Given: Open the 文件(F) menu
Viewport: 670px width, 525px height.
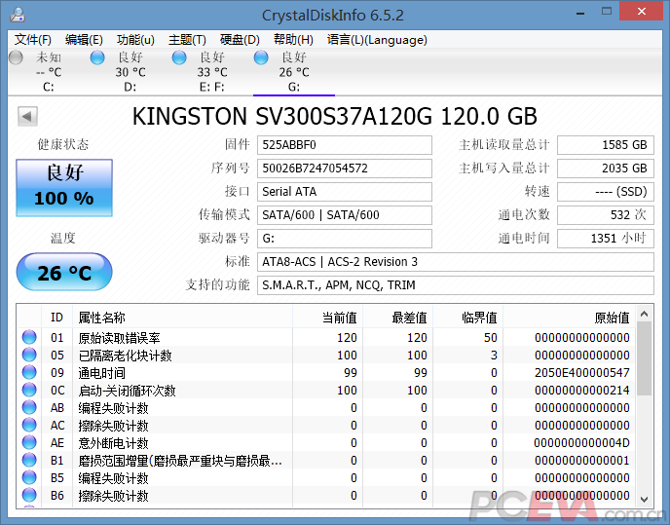Looking at the screenshot, I should coord(33,40).
